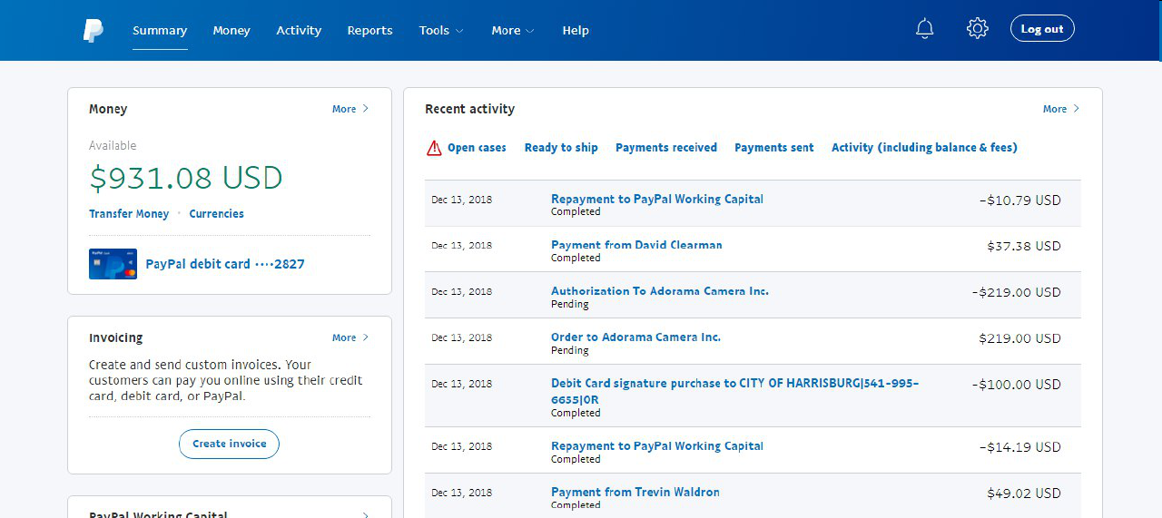1162x518 pixels.
Task: Filter activity by Open cases
Action: click(477, 148)
